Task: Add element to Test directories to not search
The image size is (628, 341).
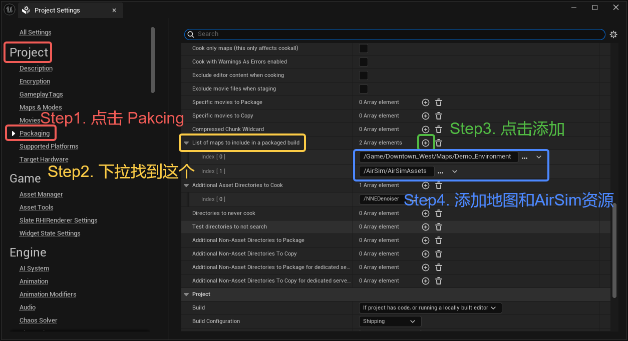Action: pos(426,227)
